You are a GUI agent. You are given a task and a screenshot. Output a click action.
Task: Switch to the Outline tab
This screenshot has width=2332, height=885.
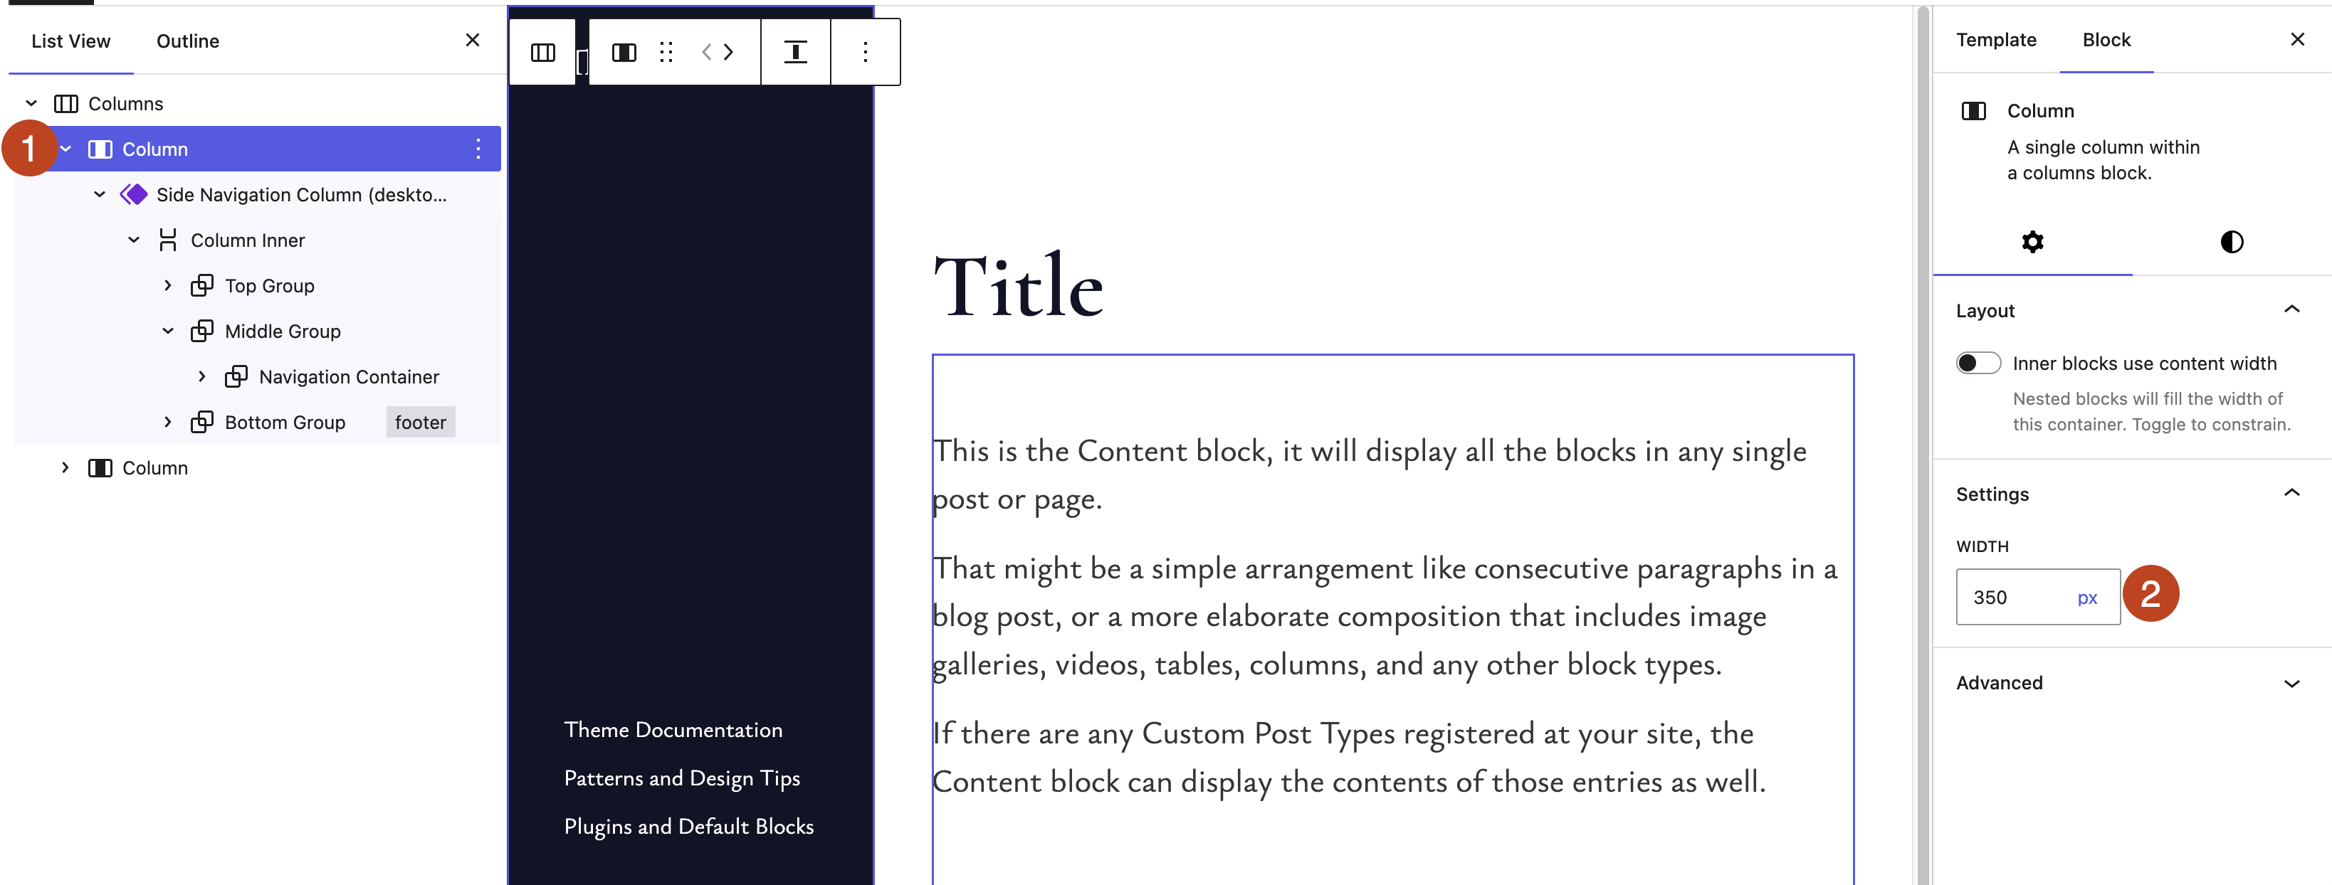tap(187, 42)
